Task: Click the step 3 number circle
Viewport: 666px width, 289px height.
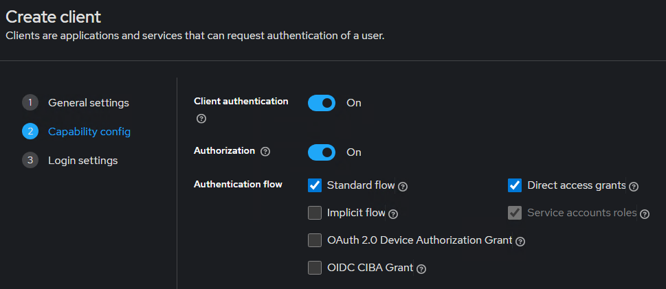Action: click(30, 160)
